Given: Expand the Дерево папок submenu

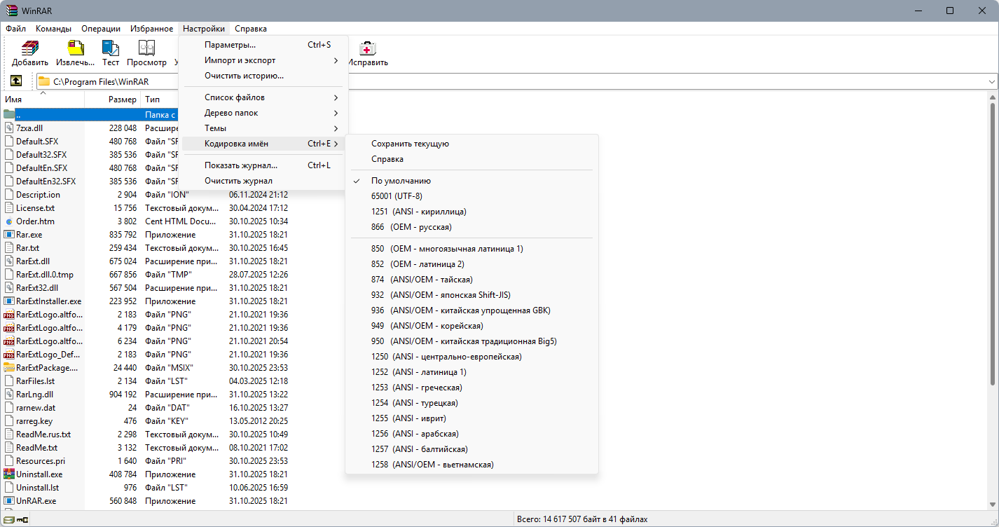Looking at the screenshot, I should pos(263,113).
